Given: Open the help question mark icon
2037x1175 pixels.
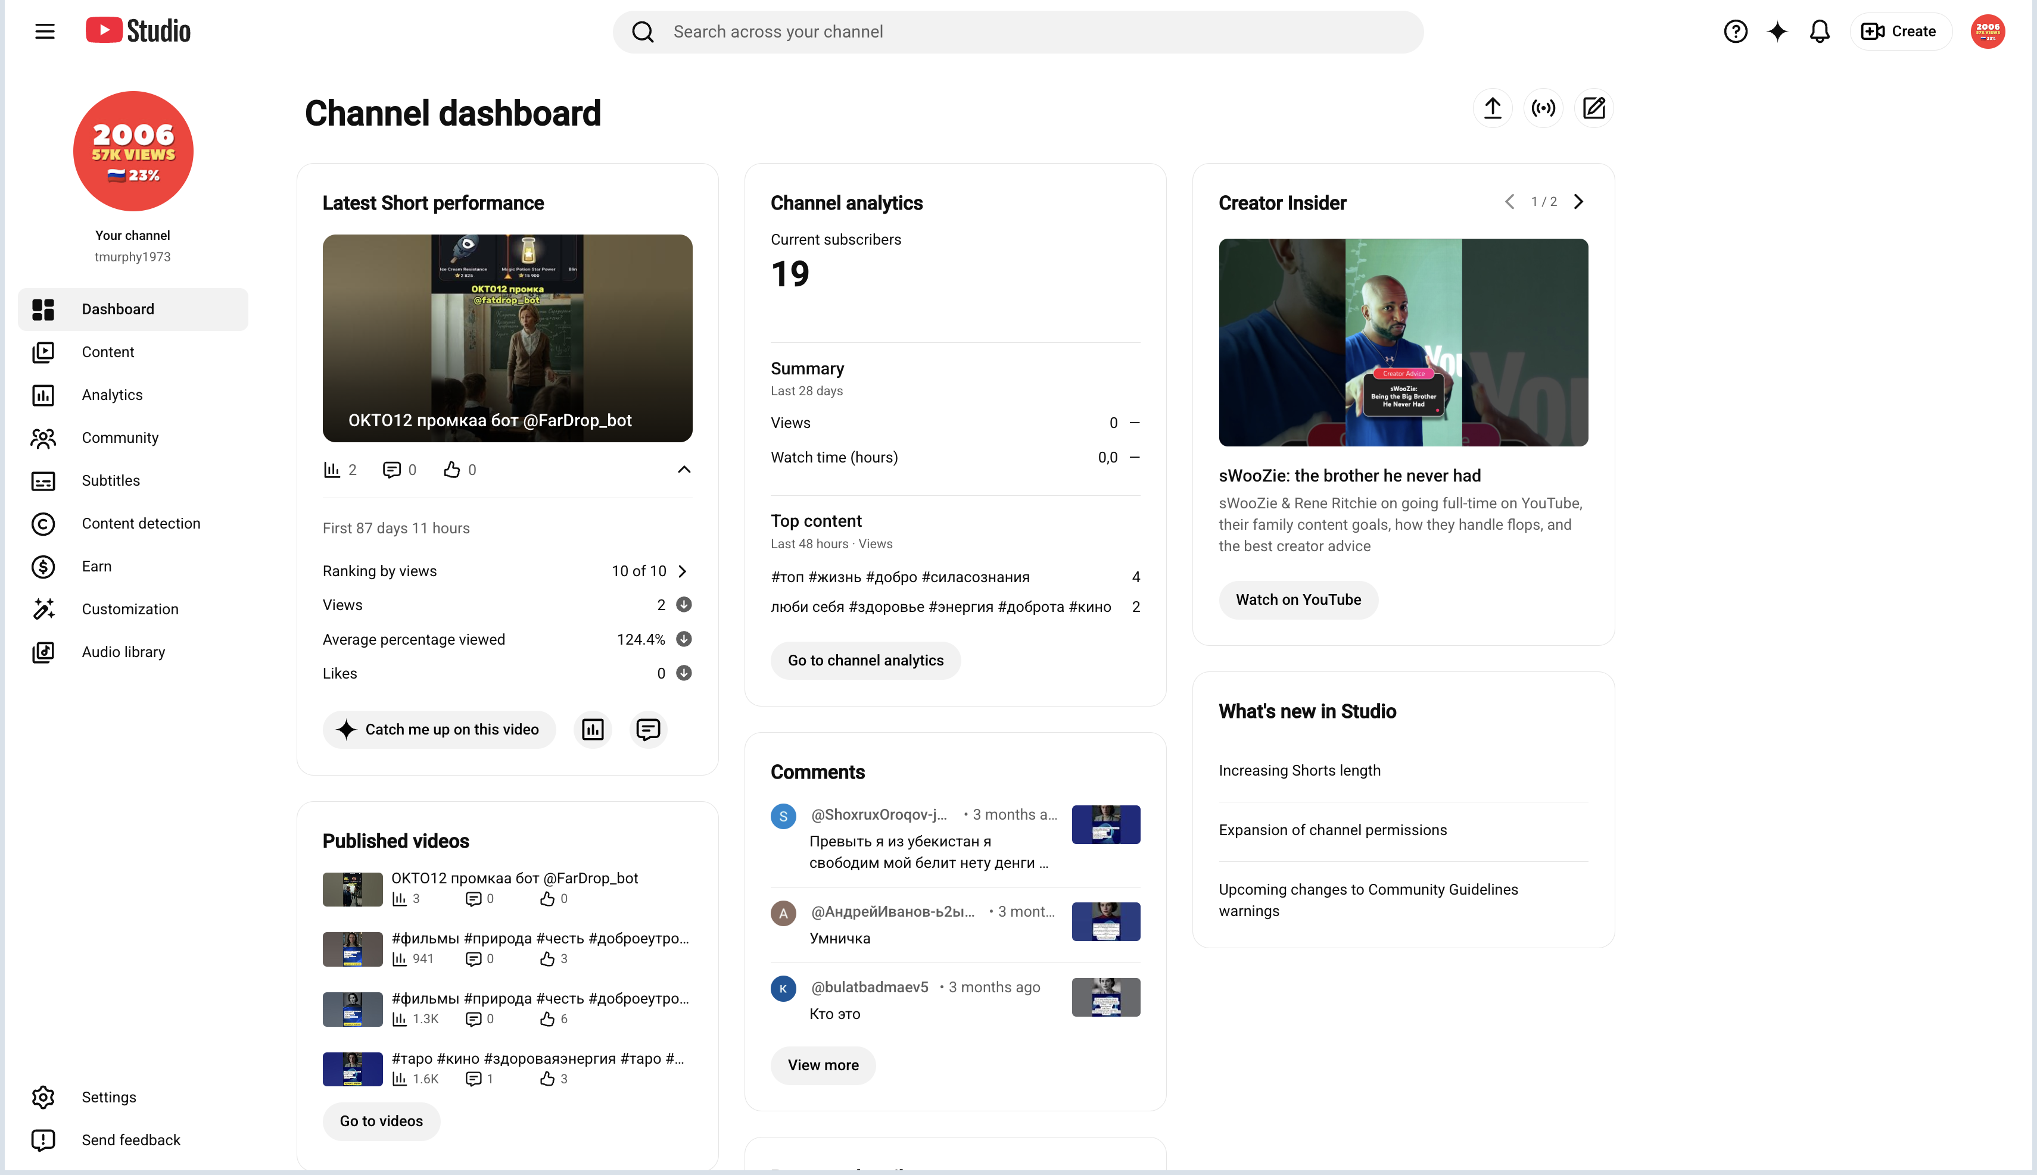Looking at the screenshot, I should 1735,32.
